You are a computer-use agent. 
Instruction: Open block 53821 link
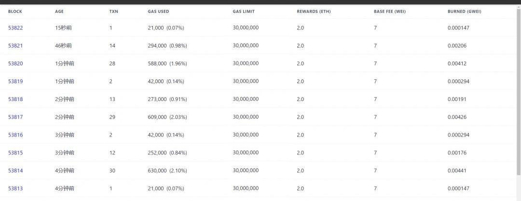click(15, 46)
